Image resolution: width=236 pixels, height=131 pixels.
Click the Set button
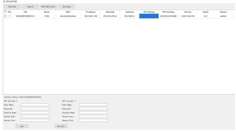pos(22,126)
